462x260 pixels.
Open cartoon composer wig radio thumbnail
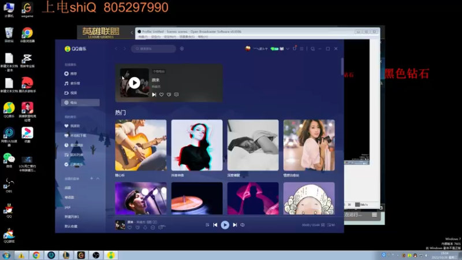(x=309, y=198)
